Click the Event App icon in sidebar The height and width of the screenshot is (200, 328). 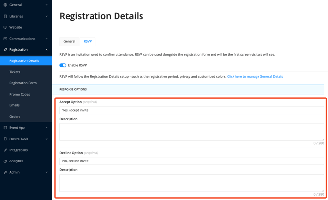click(x=5, y=128)
